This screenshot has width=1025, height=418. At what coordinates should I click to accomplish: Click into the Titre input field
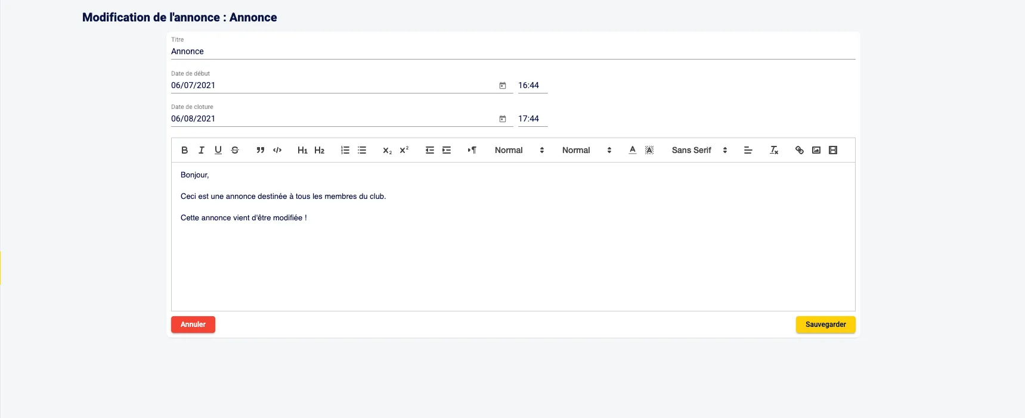click(513, 51)
